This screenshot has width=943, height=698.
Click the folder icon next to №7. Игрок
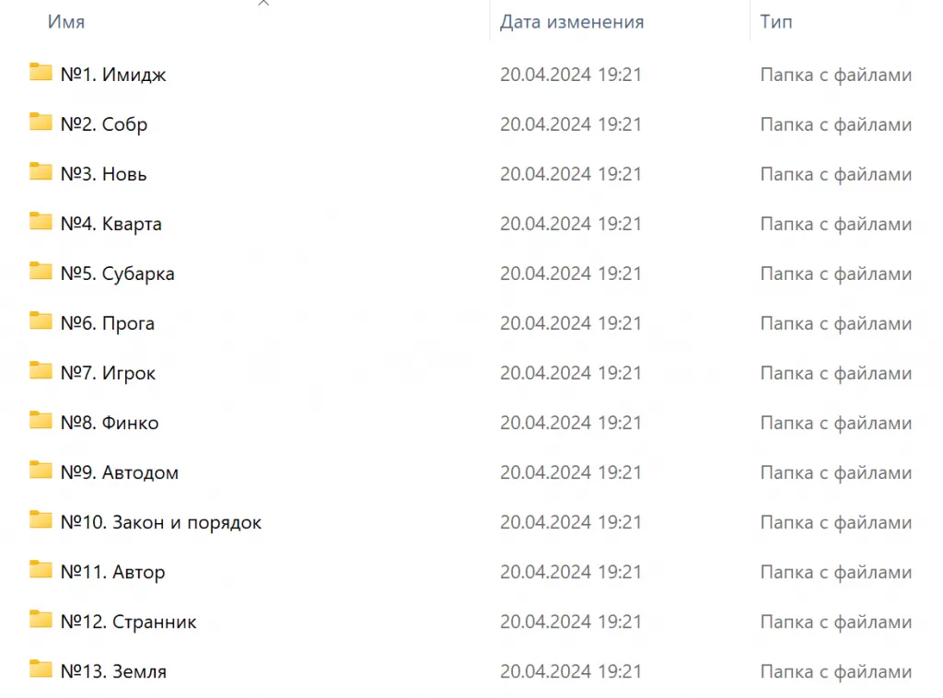(x=41, y=371)
